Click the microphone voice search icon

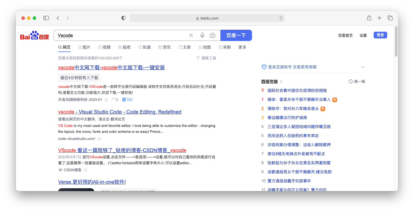tap(202, 35)
